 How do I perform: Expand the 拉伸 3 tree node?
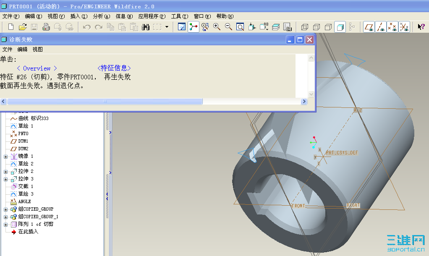point(5,180)
